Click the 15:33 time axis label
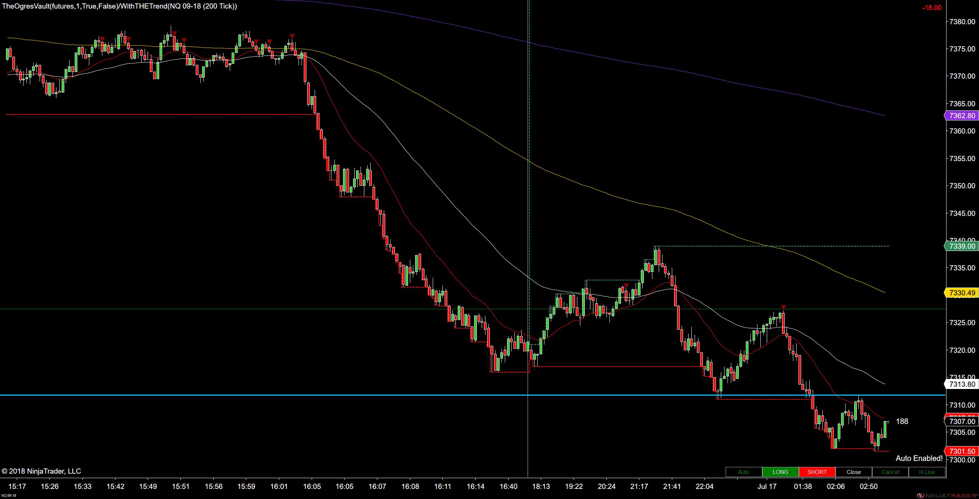 pyautogui.click(x=83, y=486)
